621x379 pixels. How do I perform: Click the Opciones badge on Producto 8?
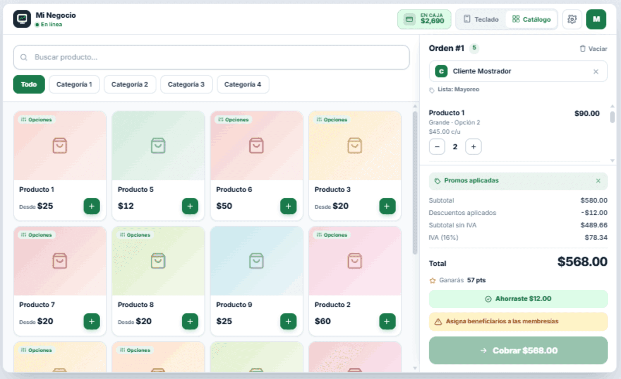coord(135,235)
